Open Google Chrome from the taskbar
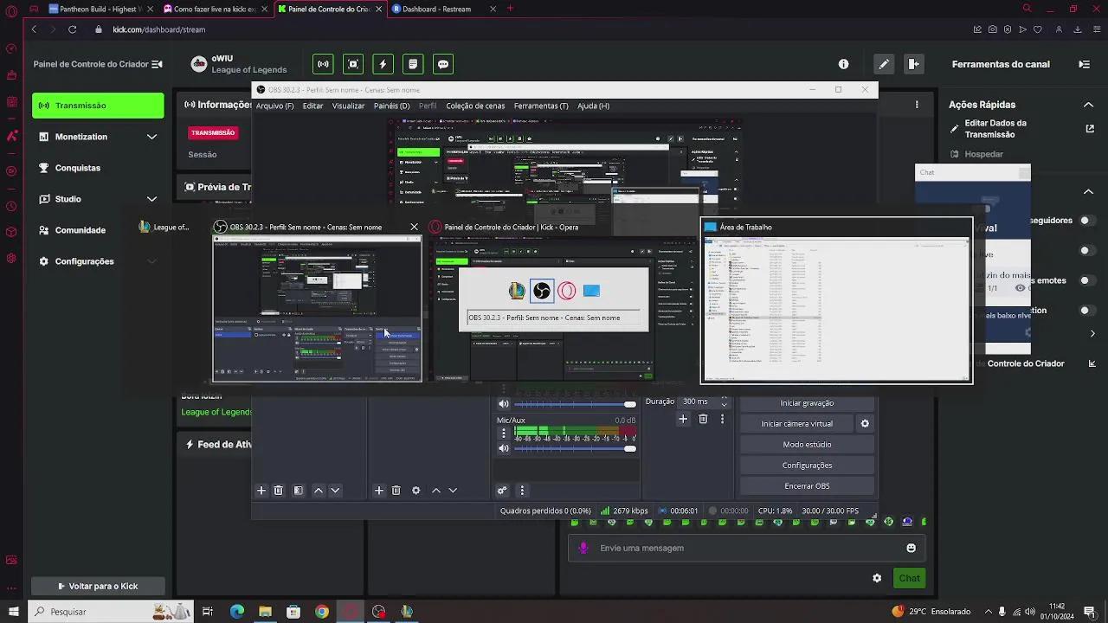Viewport: 1108px width, 623px height. [x=322, y=612]
